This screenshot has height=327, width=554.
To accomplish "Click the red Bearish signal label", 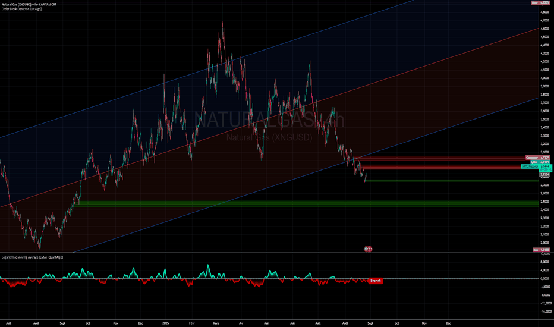I will pos(375,281).
